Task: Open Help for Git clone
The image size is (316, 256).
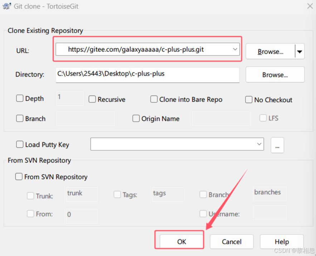Action: point(282,241)
